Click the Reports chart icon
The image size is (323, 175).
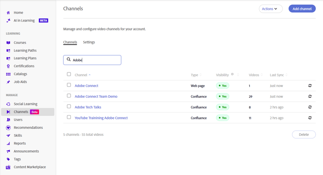(8, 143)
